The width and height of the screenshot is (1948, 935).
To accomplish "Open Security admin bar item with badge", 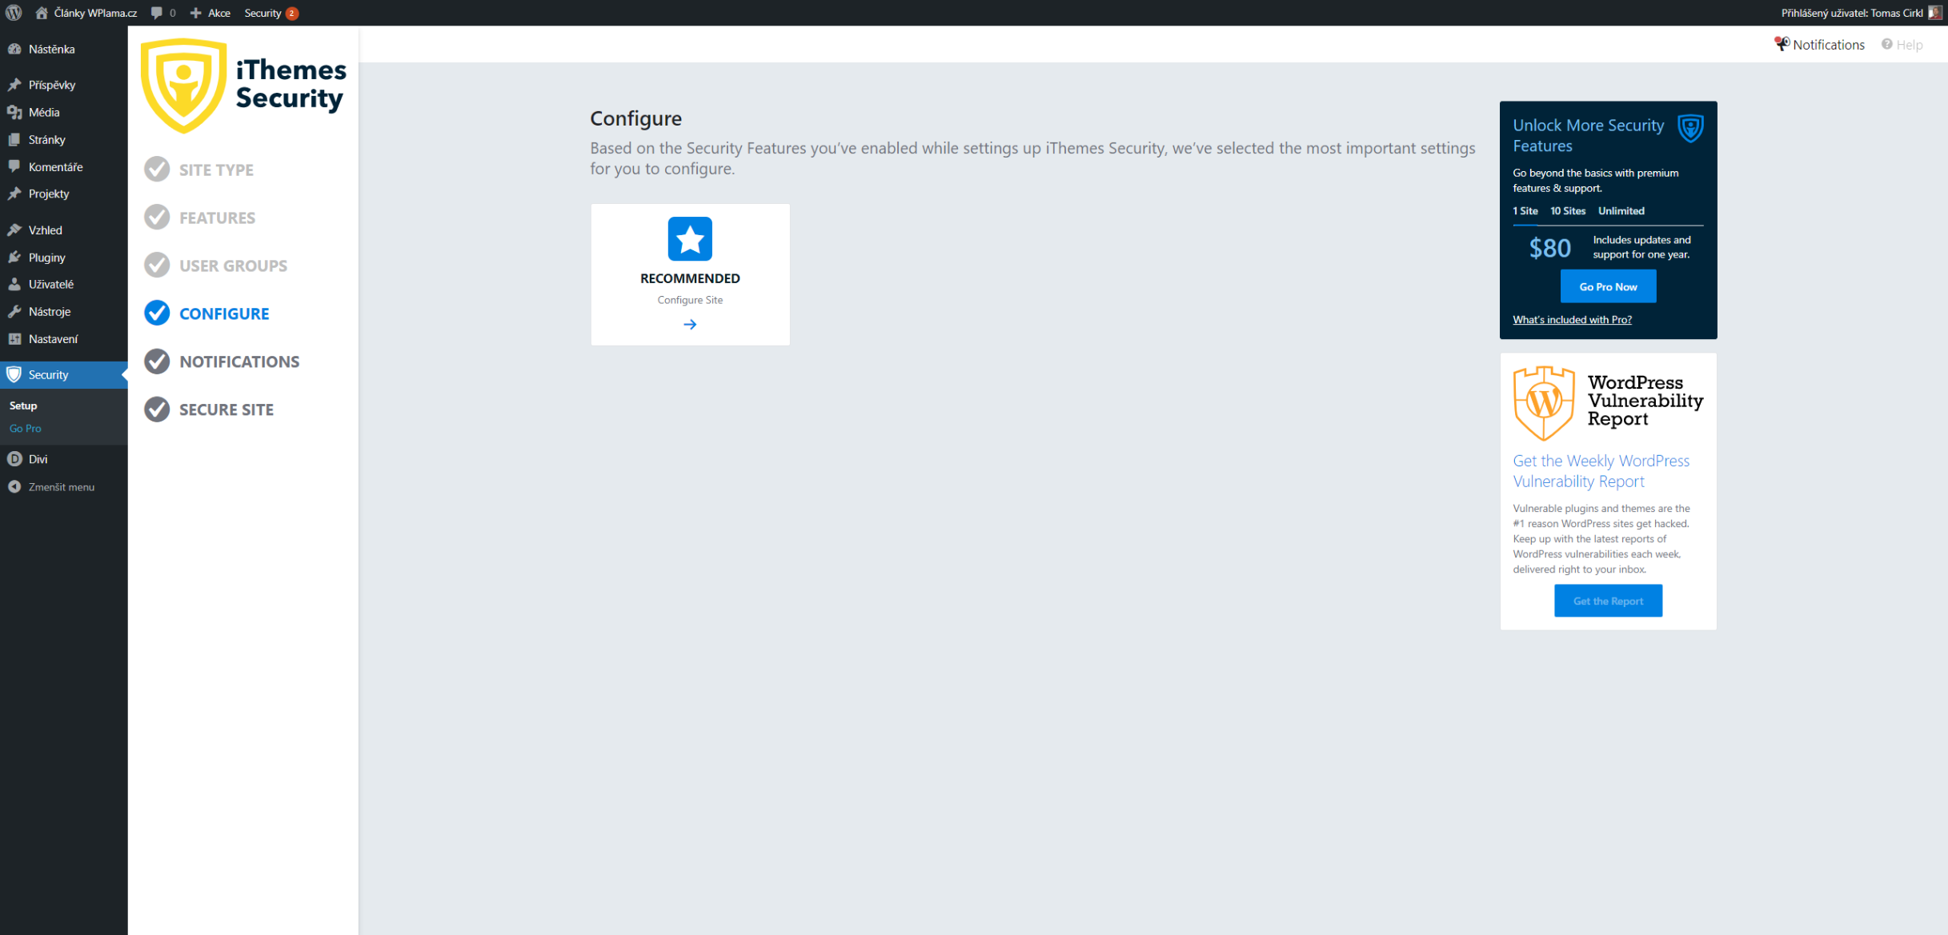I will 271,13.
